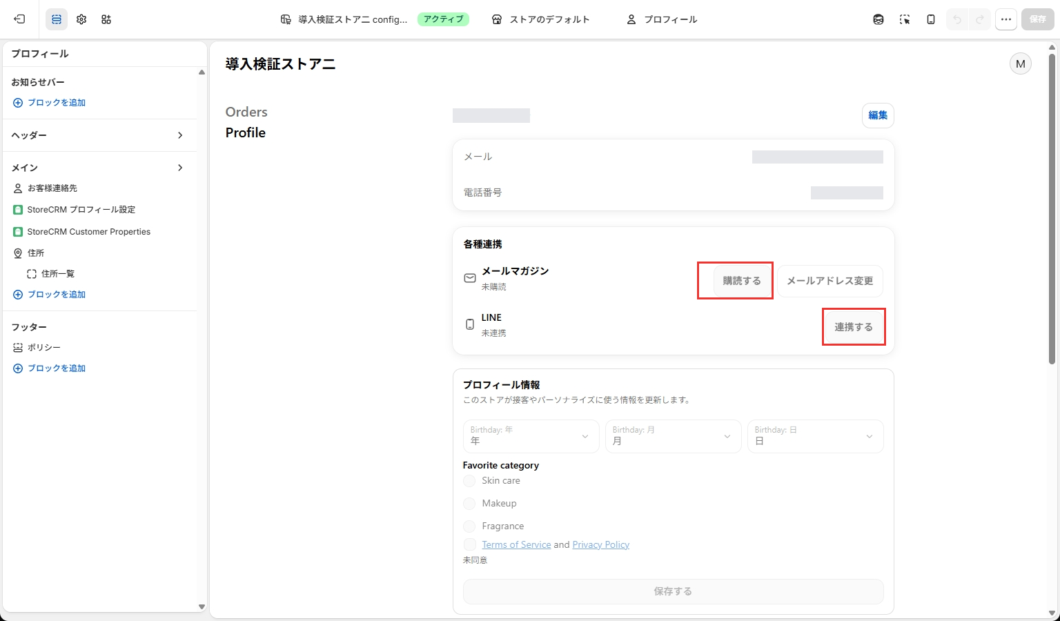This screenshot has height=621, width=1060.
Task: Expand the メイン section chevron
Action: click(x=180, y=168)
